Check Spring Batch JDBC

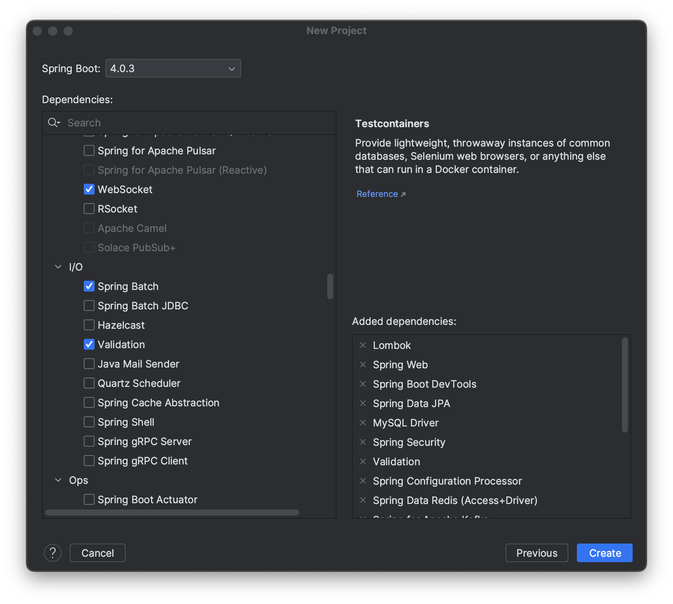point(89,305)
